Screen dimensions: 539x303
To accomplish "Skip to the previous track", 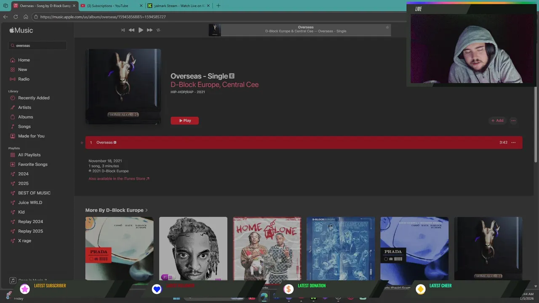I will coord(131,30).
